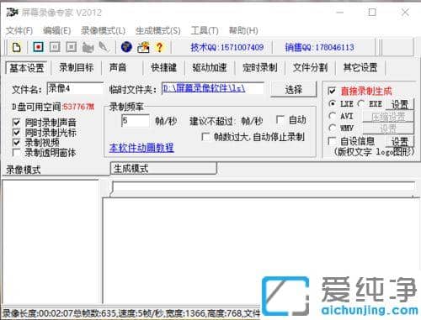Click the microphone toolbar icon

point(104,47)
